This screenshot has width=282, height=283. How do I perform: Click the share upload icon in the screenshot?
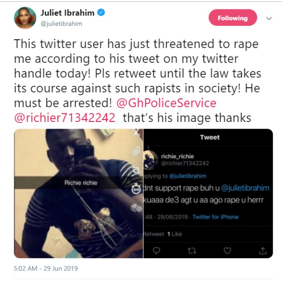tap(263, 251)
